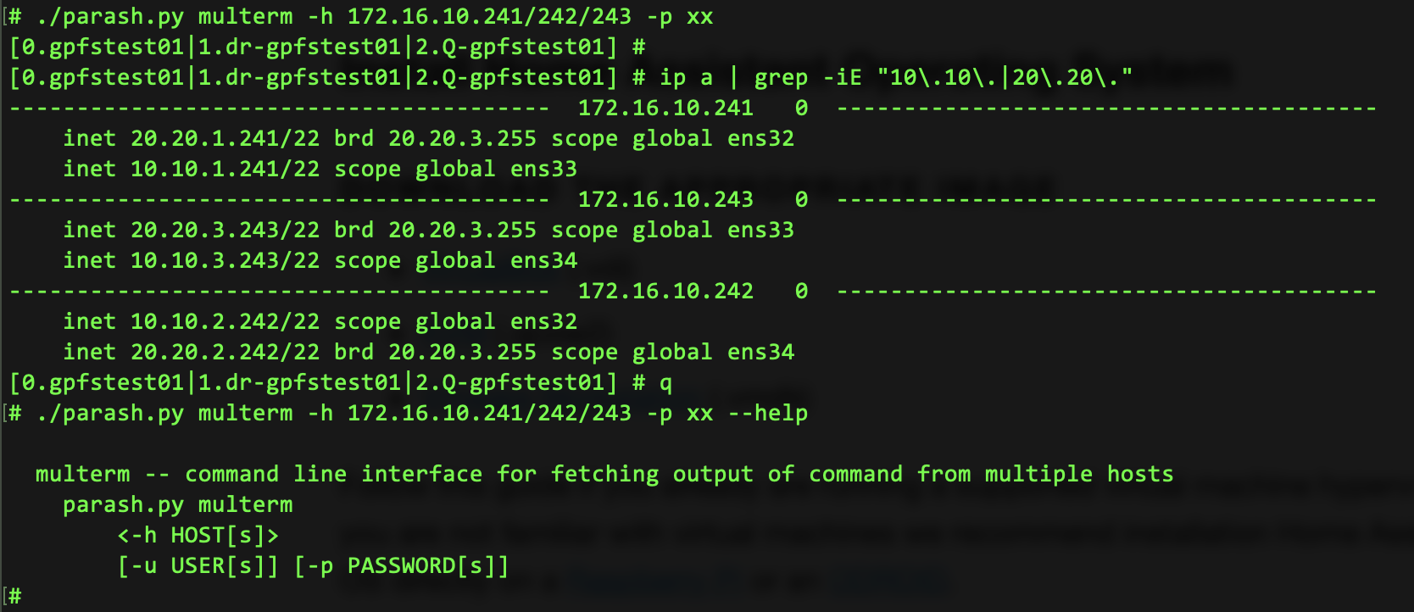The height and width of the screenshot is (612, 1414).
Task: Click the IP address 20.20.1.241/22
Action: click(x=225, y=139)
